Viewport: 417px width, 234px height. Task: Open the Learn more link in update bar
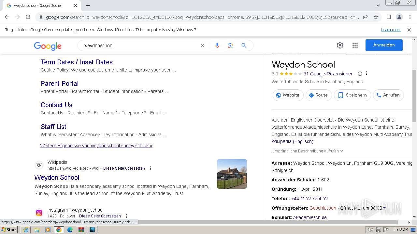click(x=391, y=30)
